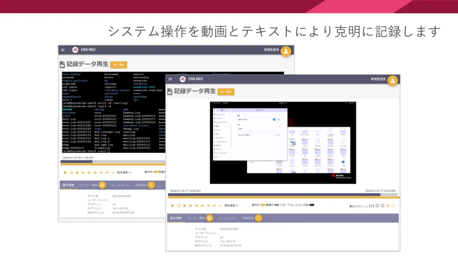Click 記録データ再生 heading in back window
This screenshot has height=258, width=458.
point(87,64)
